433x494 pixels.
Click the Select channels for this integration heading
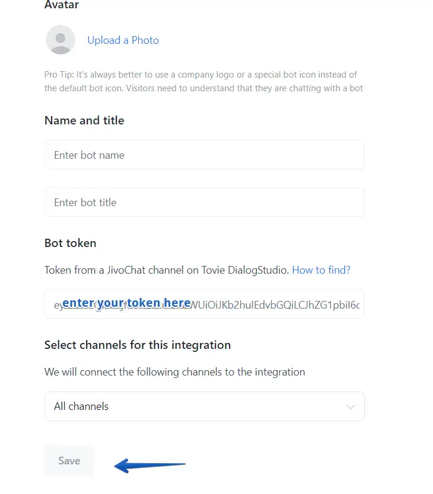coord(138,345)
